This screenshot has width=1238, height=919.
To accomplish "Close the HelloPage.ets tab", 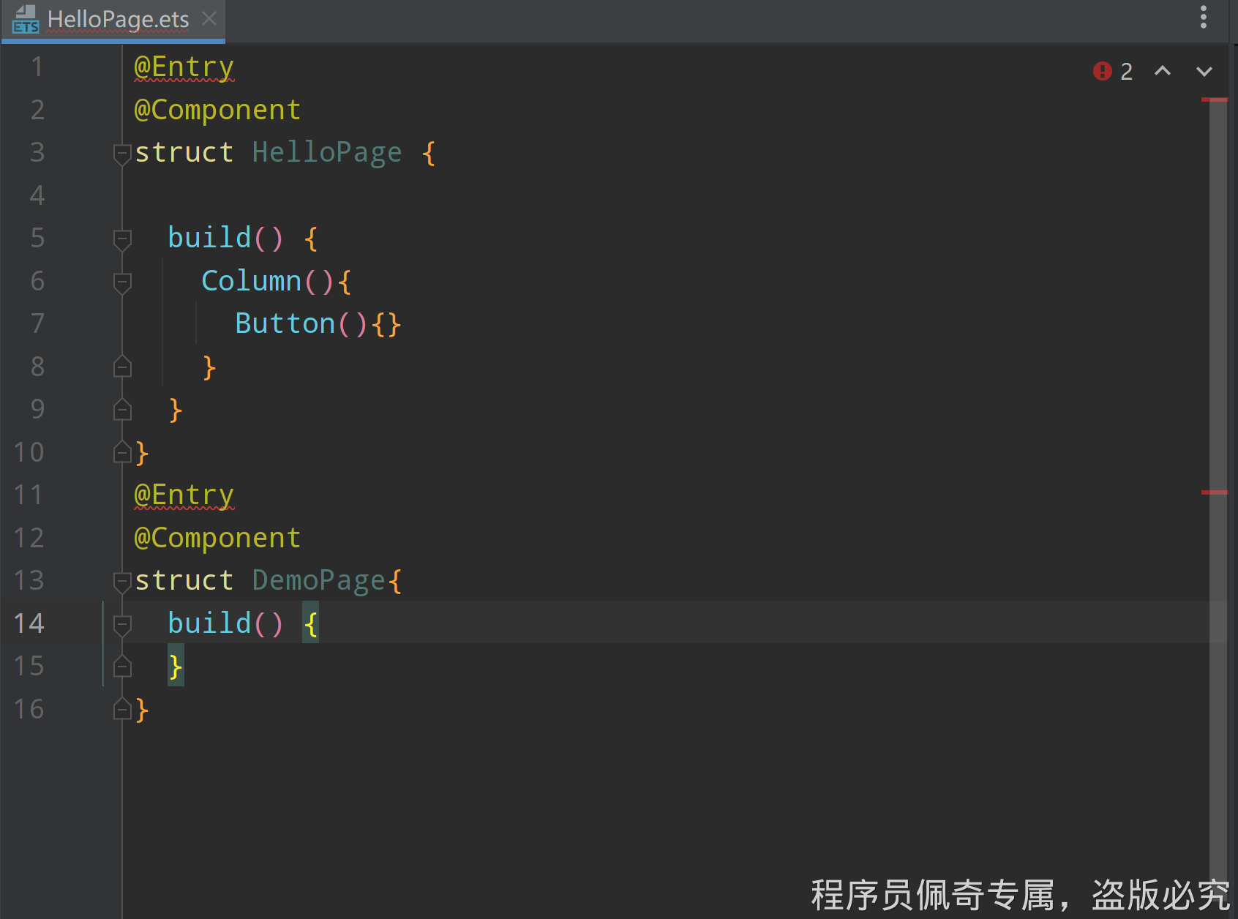I will click(x=209, y=18).
